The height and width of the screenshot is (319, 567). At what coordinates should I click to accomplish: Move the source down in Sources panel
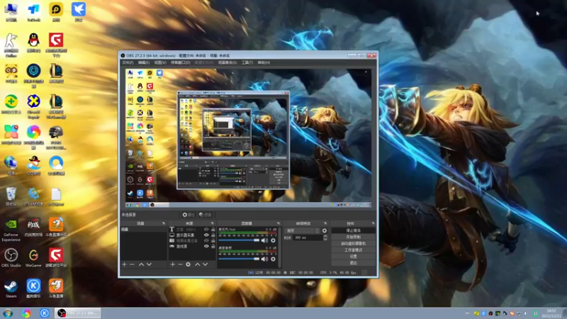(205, 264)
